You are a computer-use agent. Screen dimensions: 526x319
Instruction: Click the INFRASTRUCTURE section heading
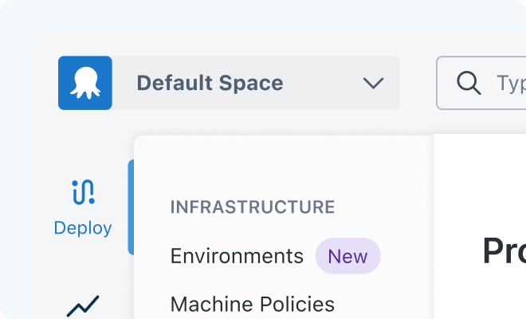point(253,207)
